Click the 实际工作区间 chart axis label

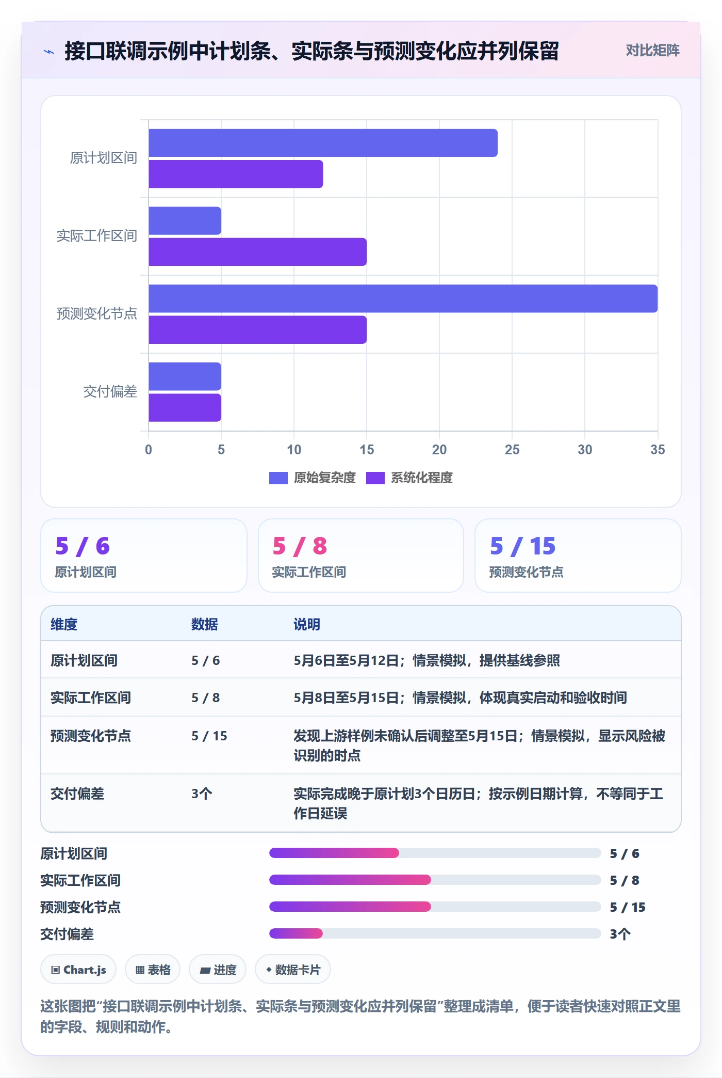pyautogui.click(x=97, y=236)
